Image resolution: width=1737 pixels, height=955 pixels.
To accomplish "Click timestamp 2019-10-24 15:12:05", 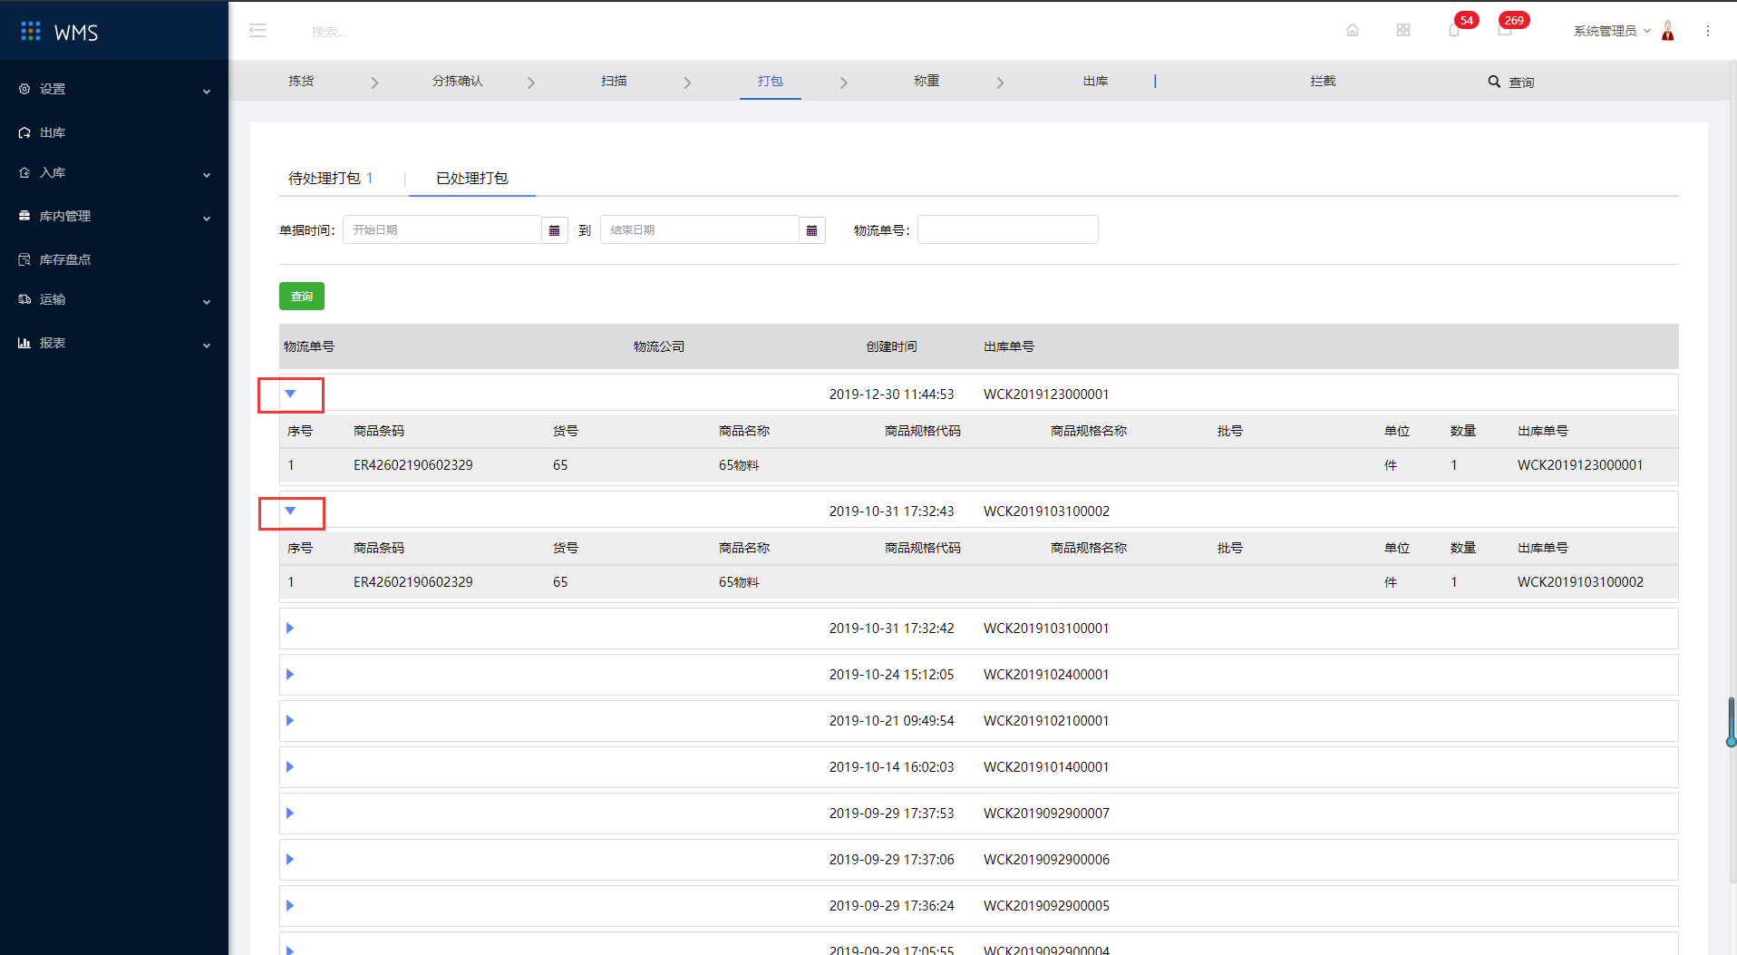I will 891,675.
